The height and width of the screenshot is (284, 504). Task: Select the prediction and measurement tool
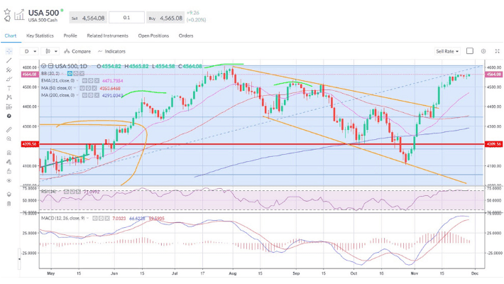(9, 106)
